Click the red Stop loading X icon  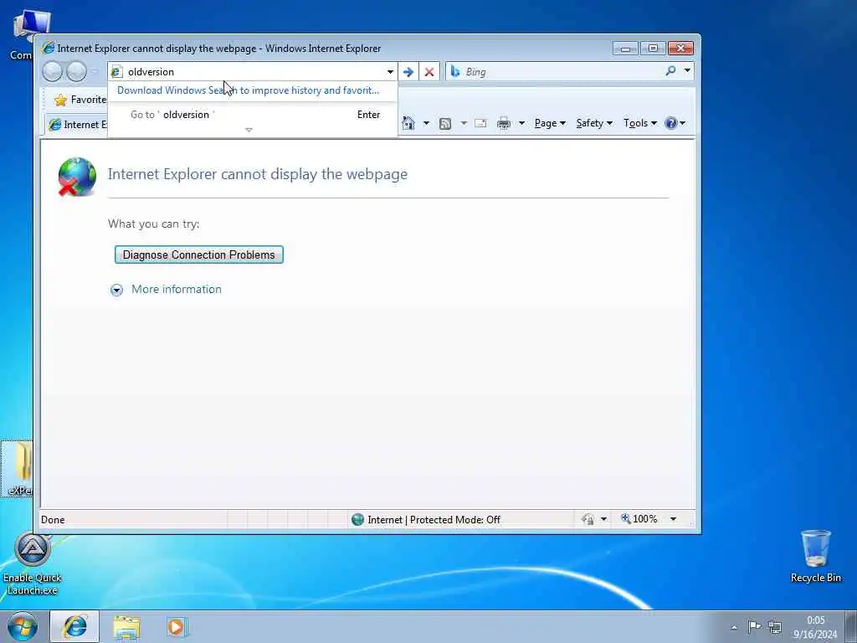tap(429, 72)
